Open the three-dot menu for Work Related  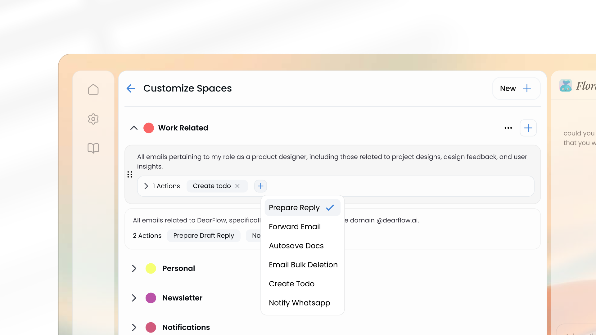tap(508, 128)
